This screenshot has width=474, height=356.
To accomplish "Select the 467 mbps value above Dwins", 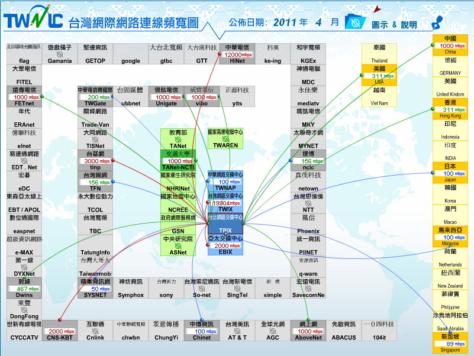I will [28, 289].
